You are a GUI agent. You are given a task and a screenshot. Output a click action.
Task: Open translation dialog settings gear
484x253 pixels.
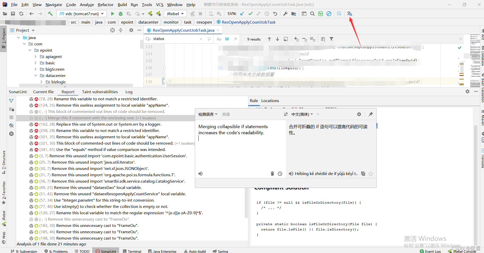click(x=359, y=114)
